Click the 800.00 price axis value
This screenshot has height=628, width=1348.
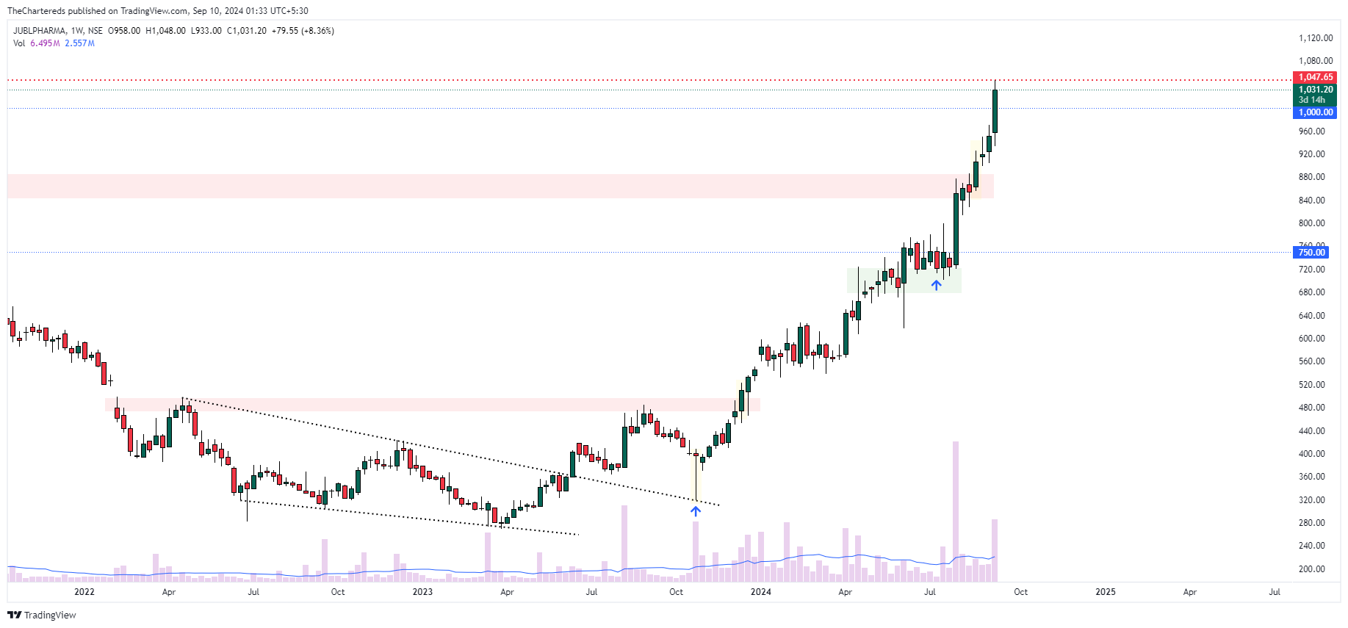point(1312,223)
